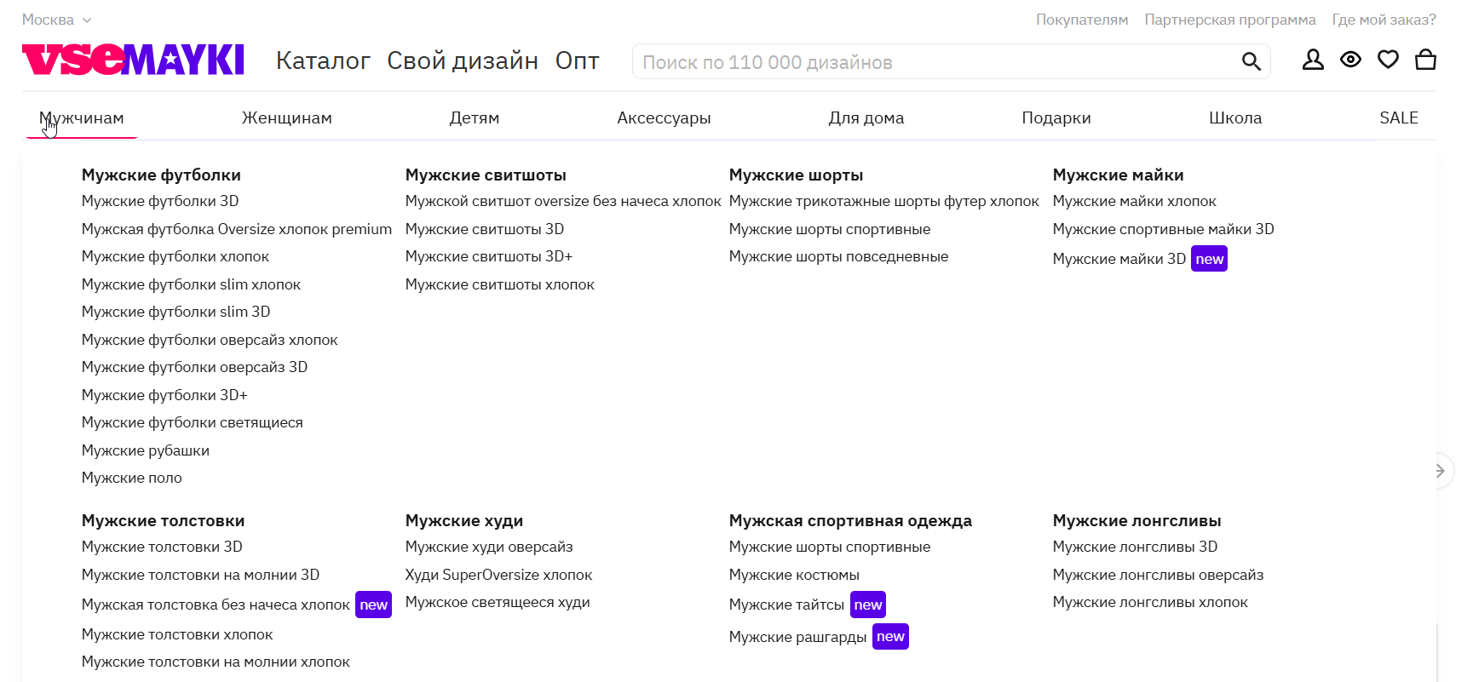Screen dimensions: 1473x682
Task: Open Мужские костюмы link
Action: (x=794, y=575)
